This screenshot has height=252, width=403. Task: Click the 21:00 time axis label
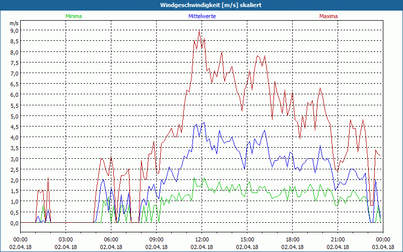(338, 240)
